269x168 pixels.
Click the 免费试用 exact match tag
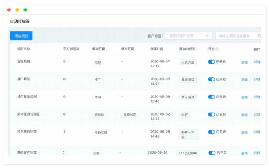130,115
